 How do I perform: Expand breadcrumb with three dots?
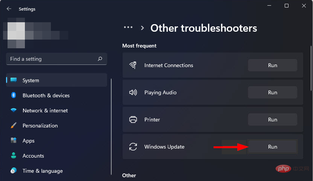[x=128, y=28]
